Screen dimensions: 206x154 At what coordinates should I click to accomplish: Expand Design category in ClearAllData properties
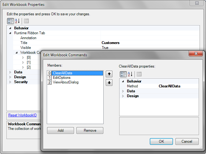tap(123, 96)
